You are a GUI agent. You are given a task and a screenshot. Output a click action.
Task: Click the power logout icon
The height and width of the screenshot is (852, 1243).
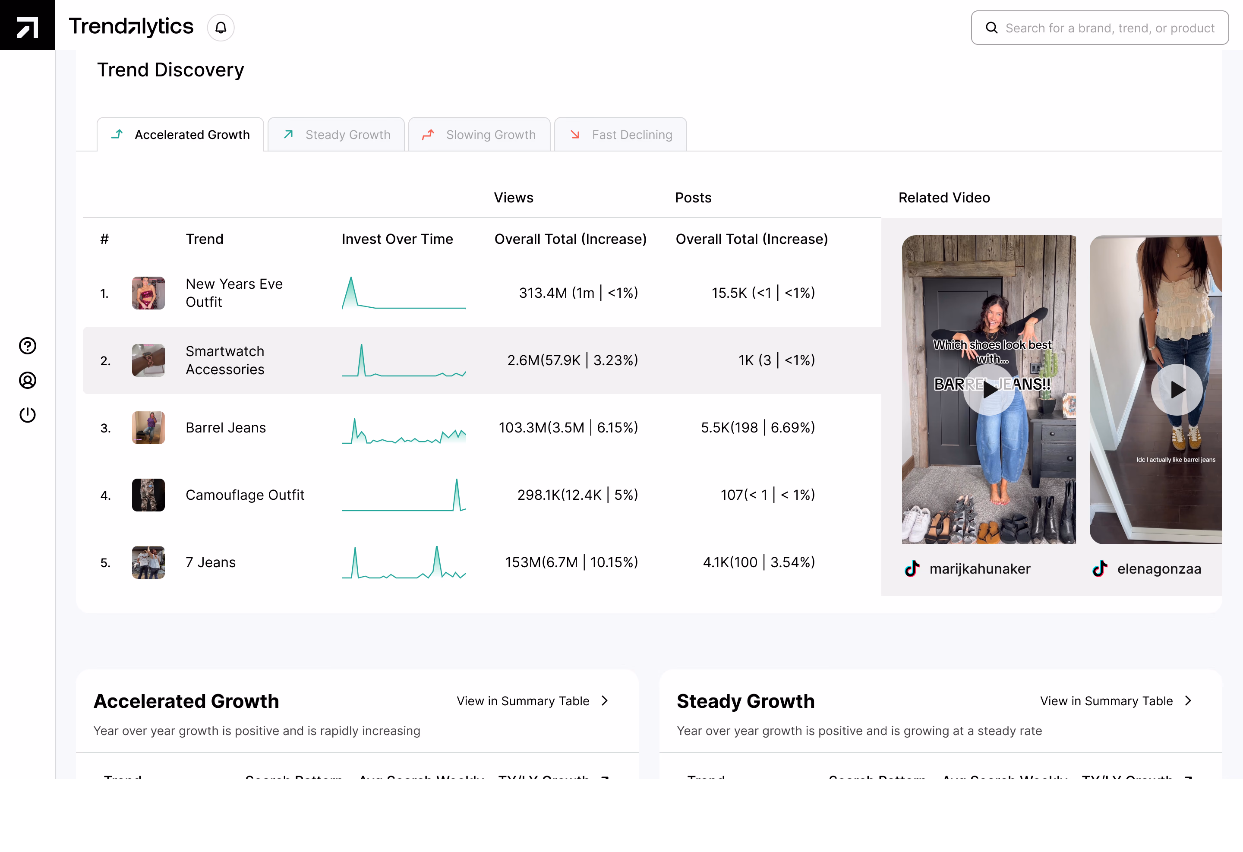pos(27,415)
